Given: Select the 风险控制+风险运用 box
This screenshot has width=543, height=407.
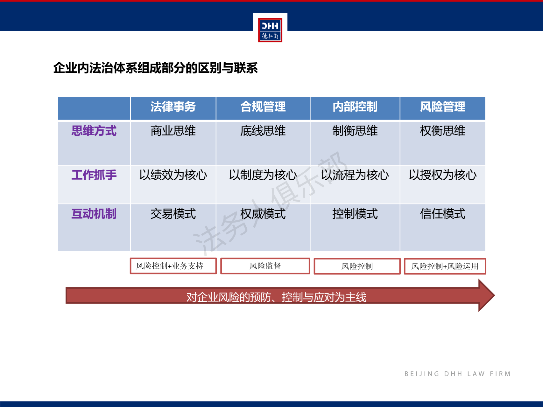Looking at the screenshot, I should pos(445,266).
